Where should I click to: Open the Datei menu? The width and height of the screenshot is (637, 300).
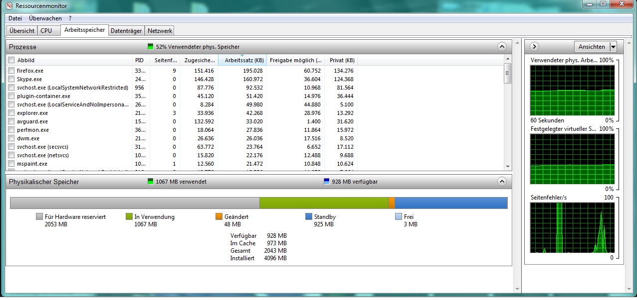click(15, 18)
